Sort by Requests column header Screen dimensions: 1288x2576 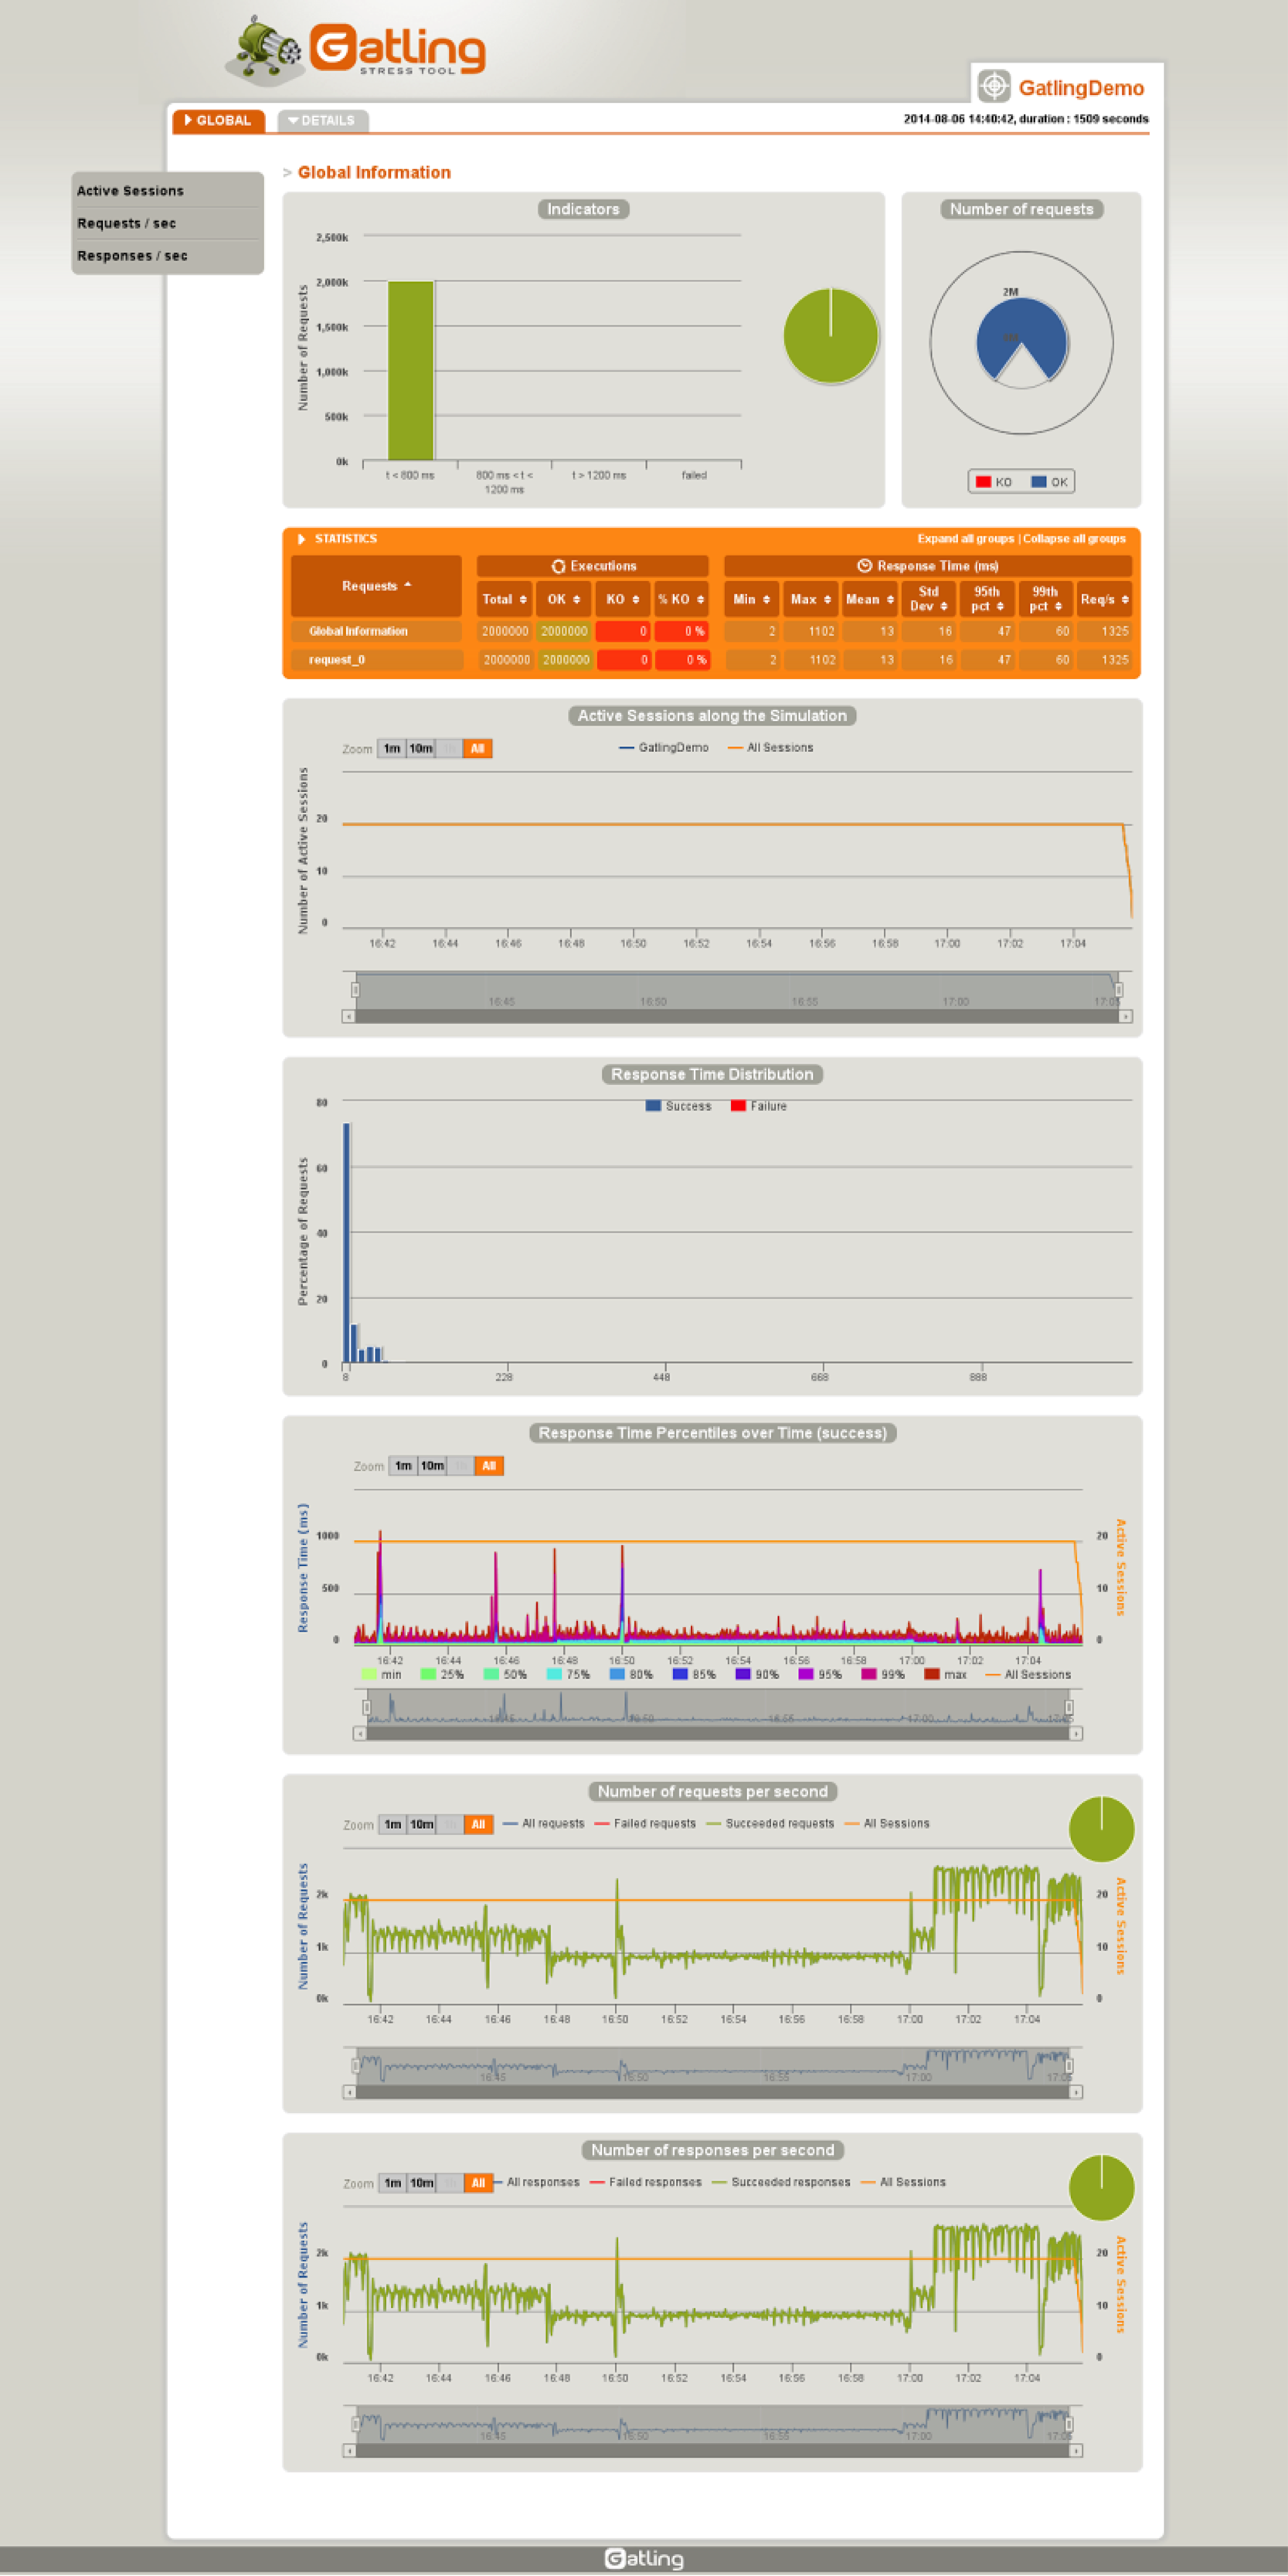[376, 586]
